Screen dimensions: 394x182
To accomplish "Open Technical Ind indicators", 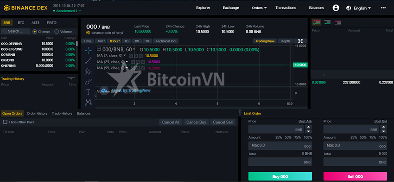I will (165, 41).
